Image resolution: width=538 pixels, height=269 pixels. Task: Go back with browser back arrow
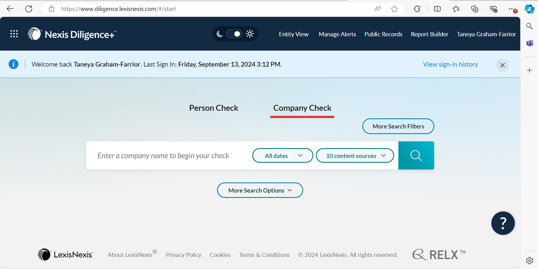click(x=10, y=9)
